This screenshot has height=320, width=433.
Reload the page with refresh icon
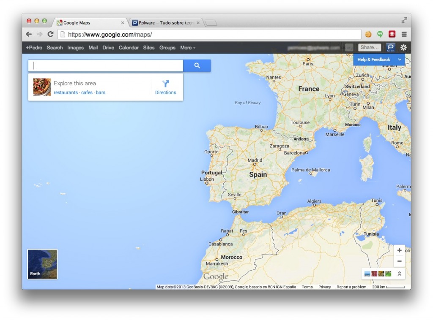[x=50, y=34]
